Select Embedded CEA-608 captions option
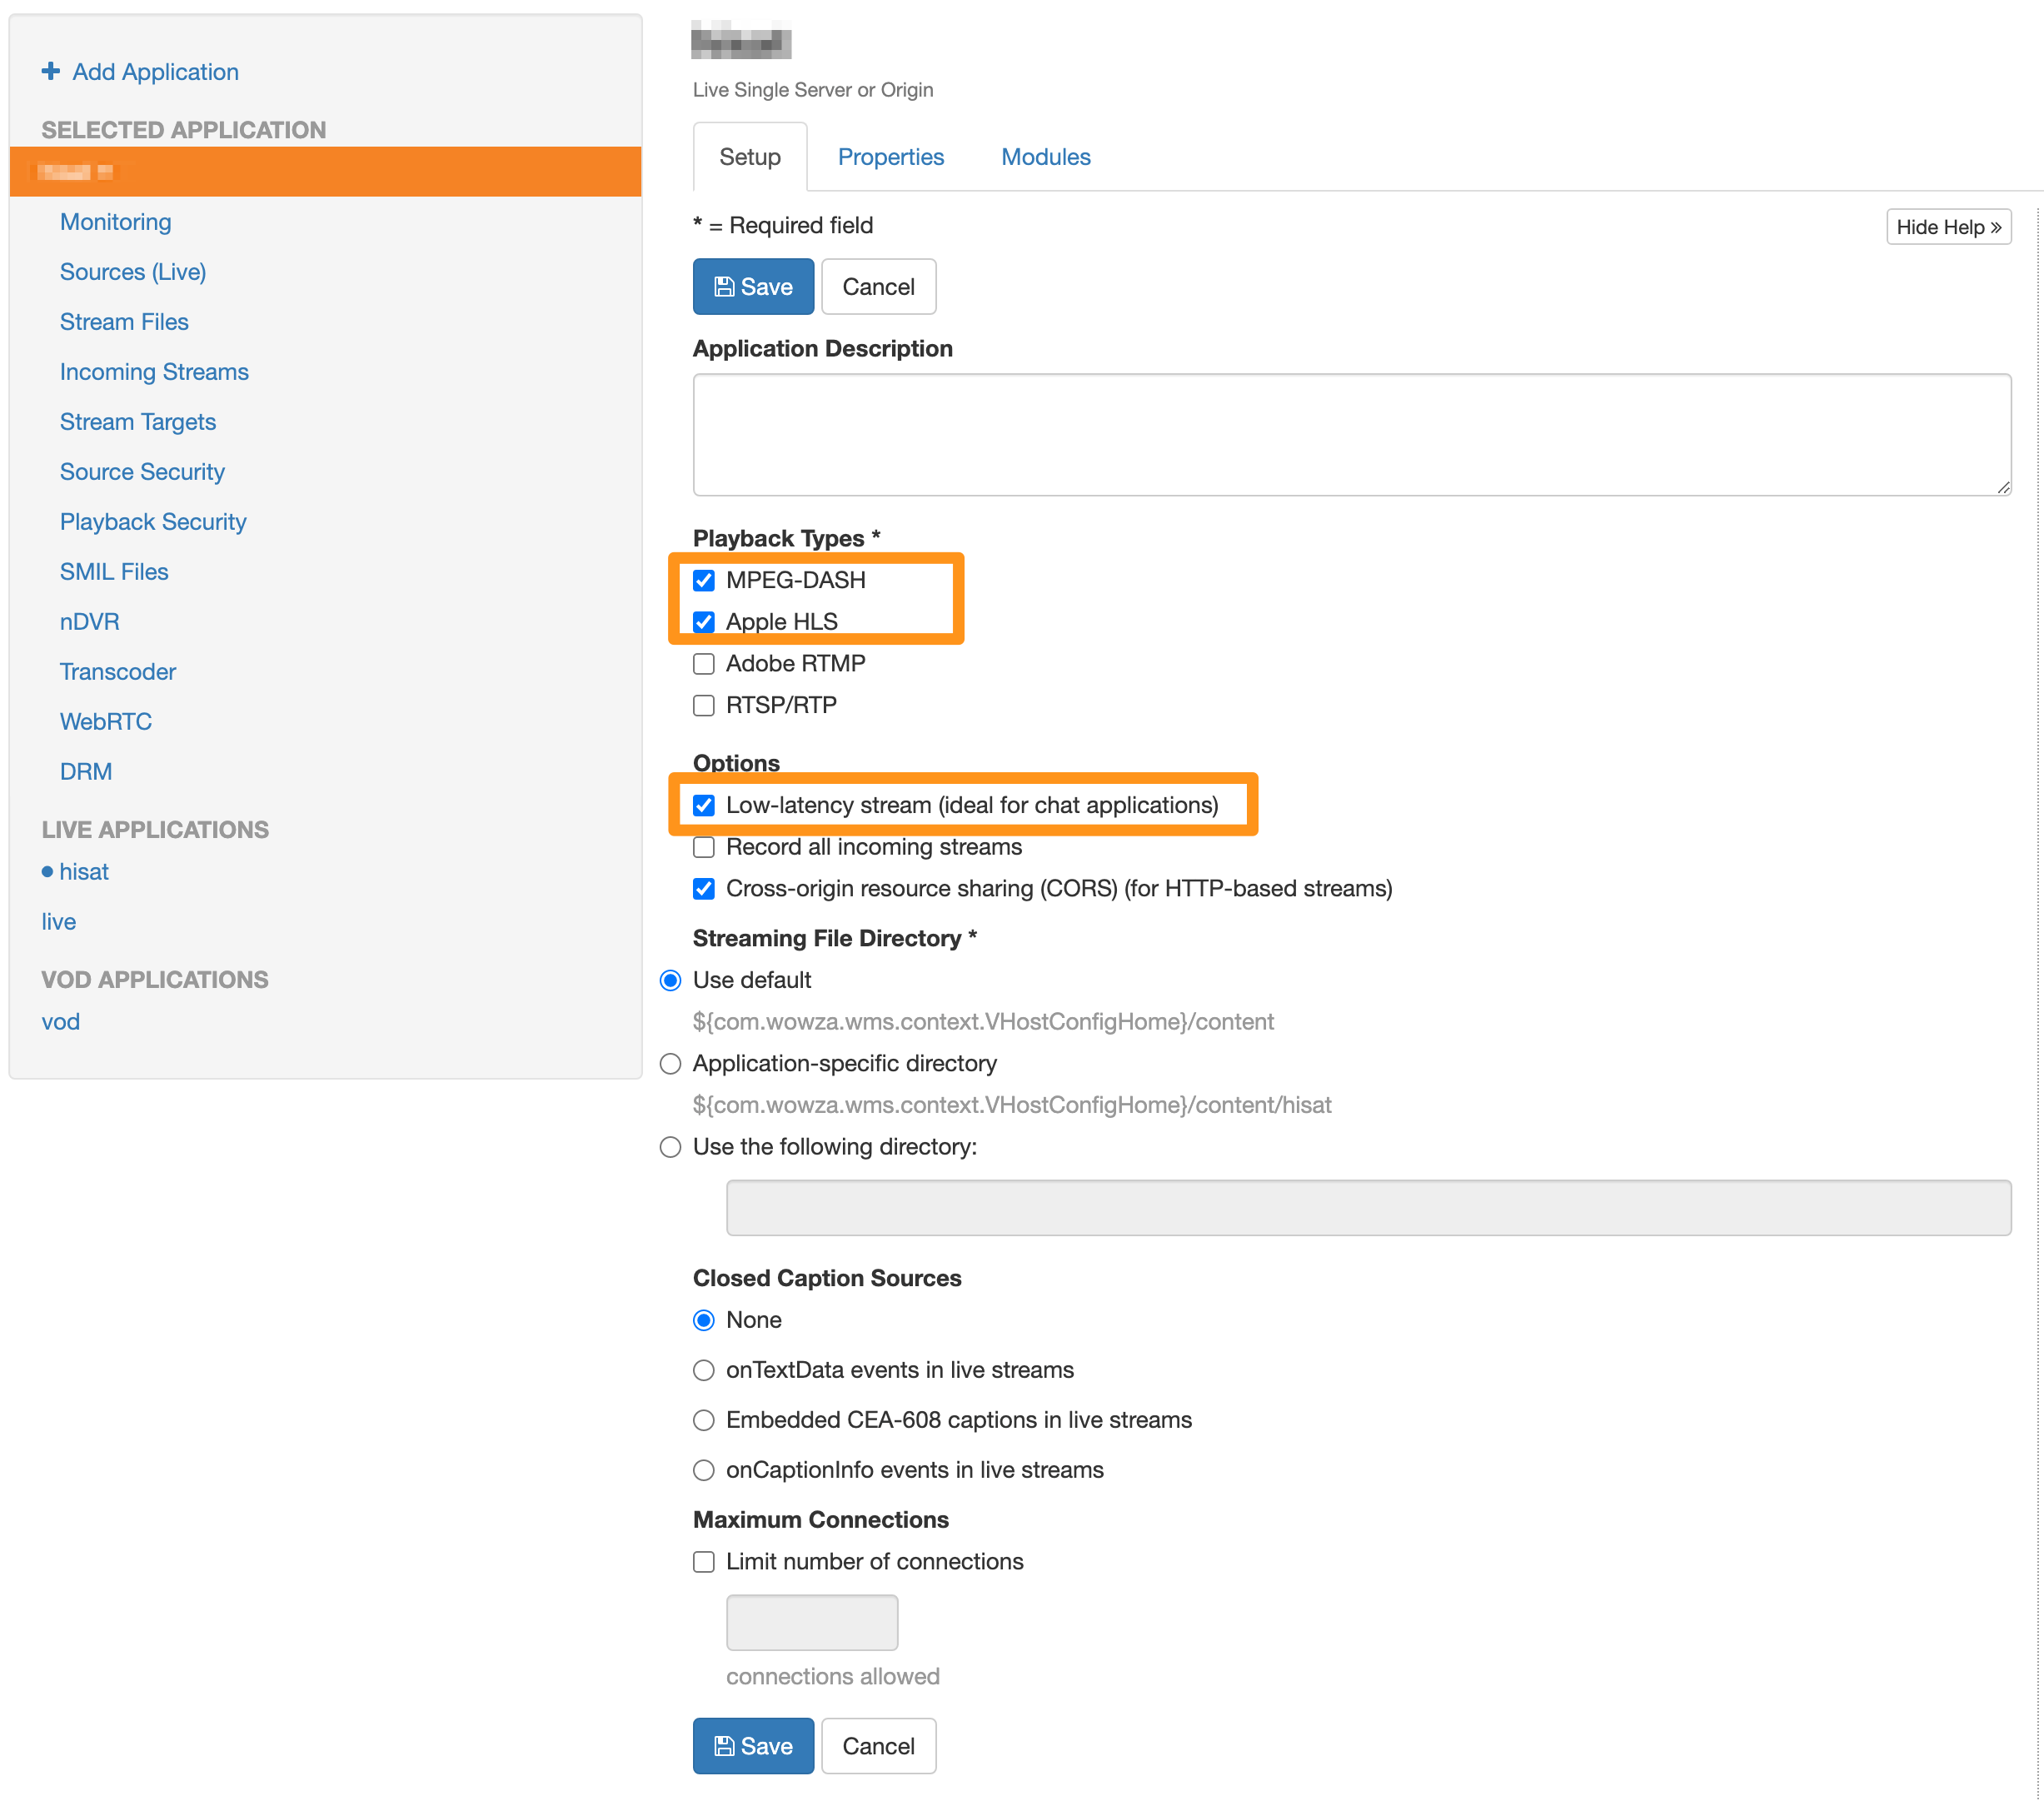2044x1801 pixels. 704,1420
